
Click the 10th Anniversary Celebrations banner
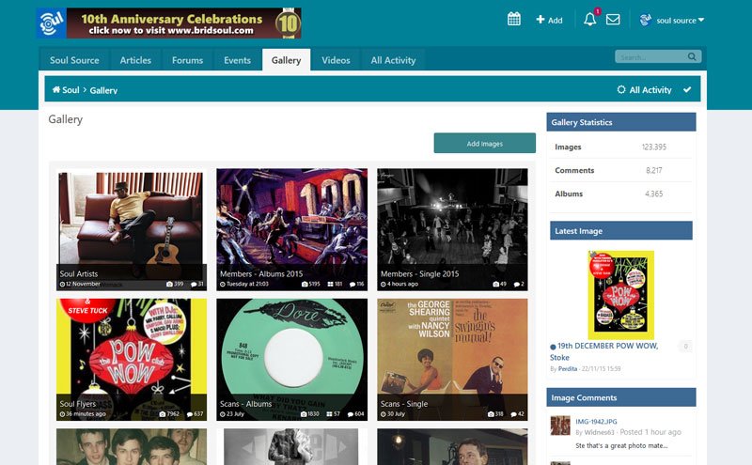click(183, 23)
